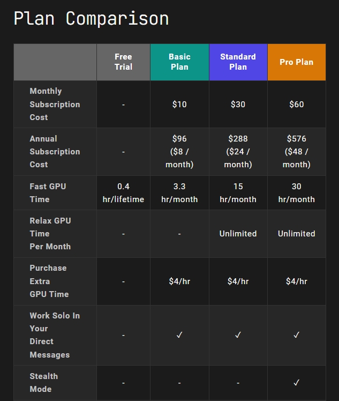
Task: Click the $10 monthly cost cell
Action: 179,105
